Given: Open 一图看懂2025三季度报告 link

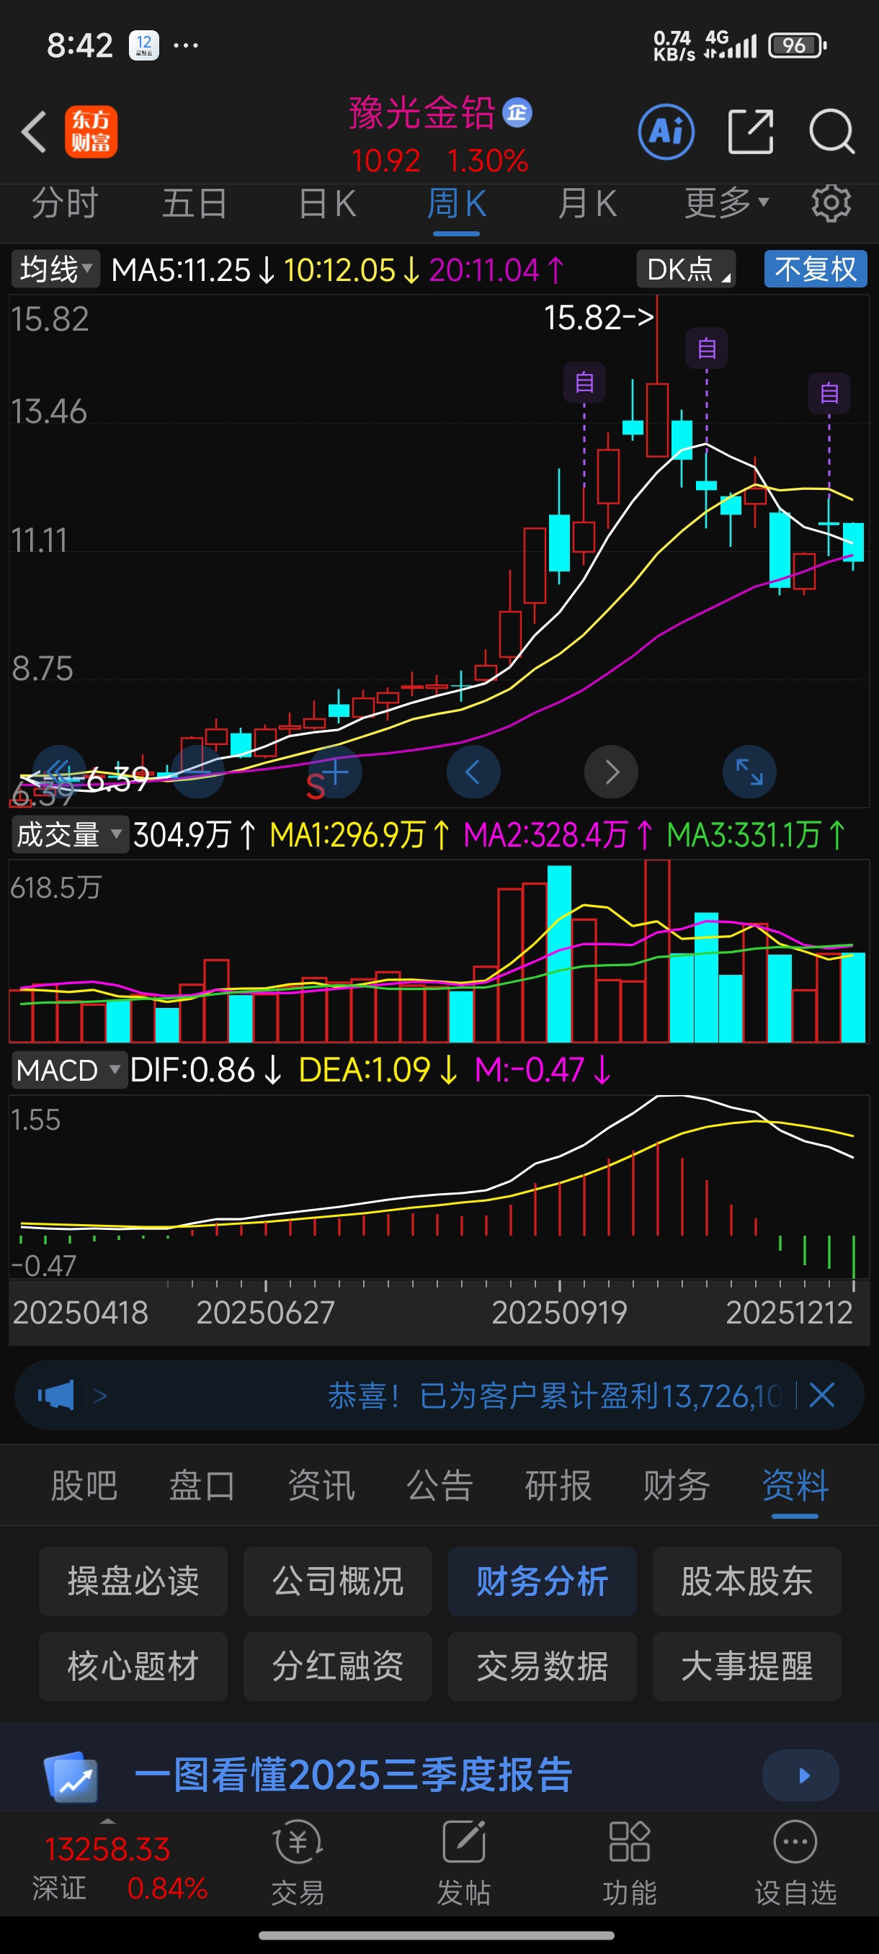Looking at the screenshot, I should [x=354, y=1775].
